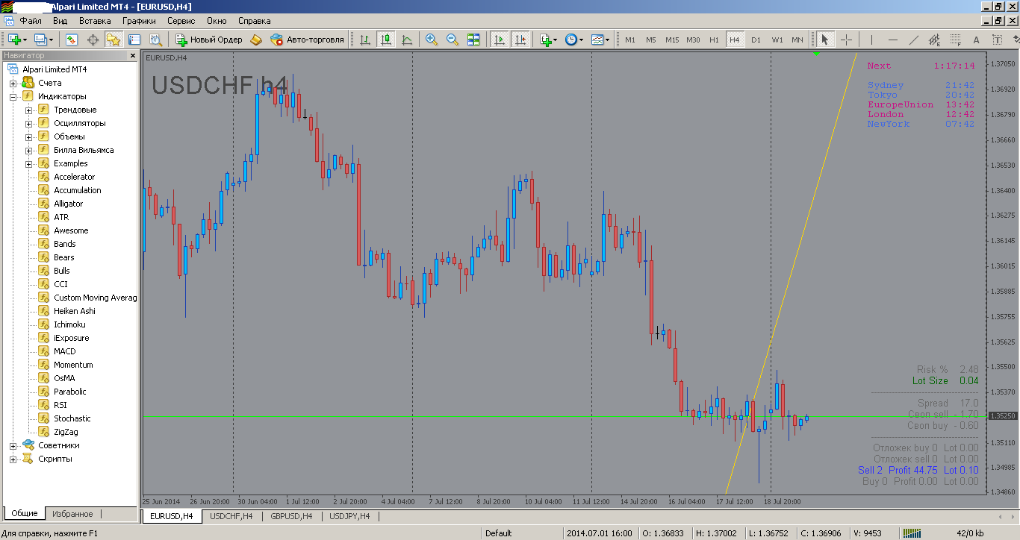Expand the Советники tree node

[x=13, y=445]
